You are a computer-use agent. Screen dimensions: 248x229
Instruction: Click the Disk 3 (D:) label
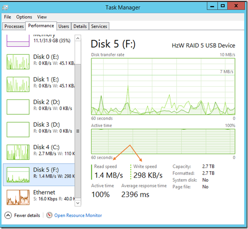pyautogui.click(x=47, y=125)
